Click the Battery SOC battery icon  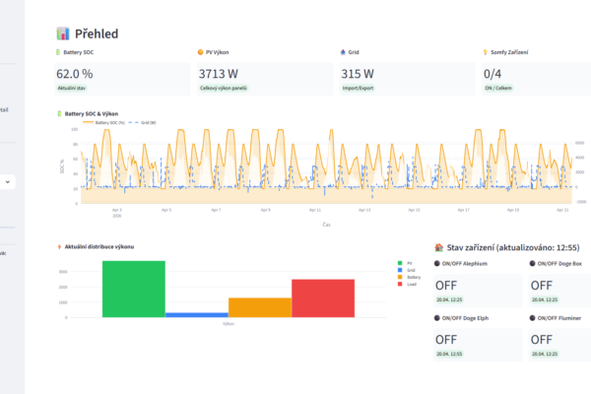coord(58,51)
